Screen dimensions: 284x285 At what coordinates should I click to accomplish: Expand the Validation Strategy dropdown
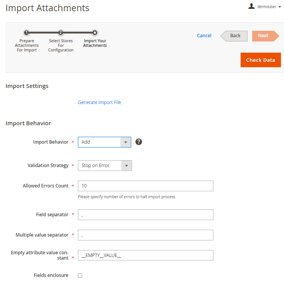click(105, 166)
